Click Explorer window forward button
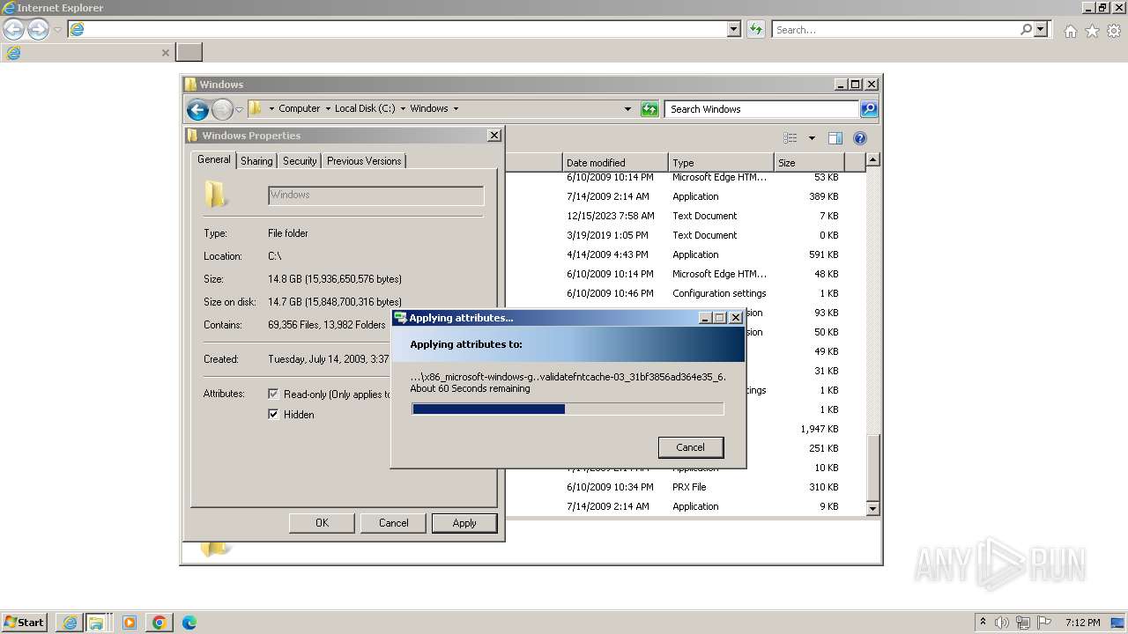This screenshot has height=634, width=1128. (222, 109)
